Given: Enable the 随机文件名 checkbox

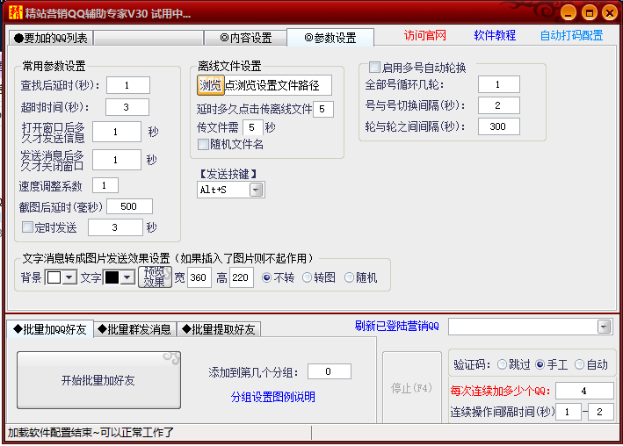Looking at the screenshot, I should [203, 144].
